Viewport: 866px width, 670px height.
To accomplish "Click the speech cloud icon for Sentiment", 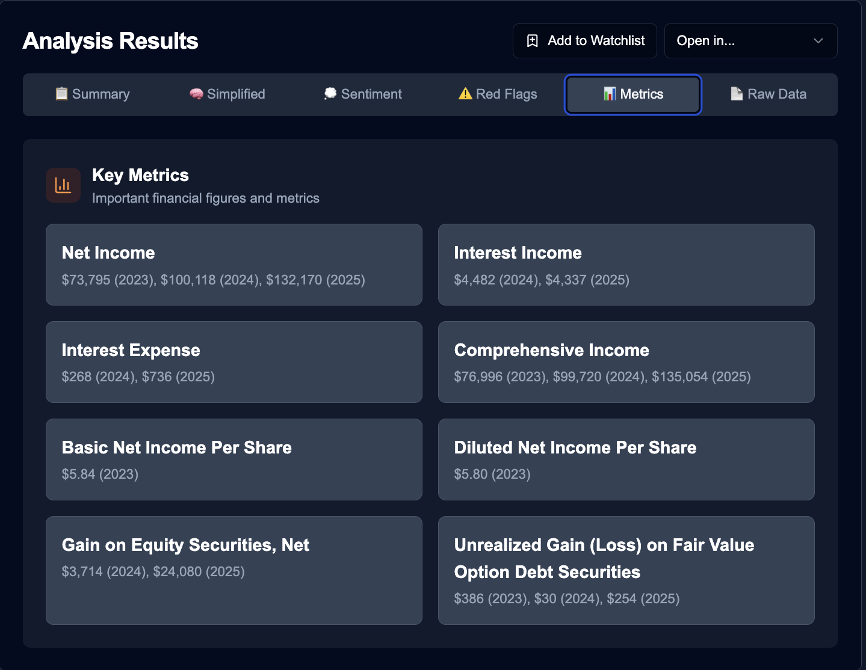I will [x=330, y=94].
